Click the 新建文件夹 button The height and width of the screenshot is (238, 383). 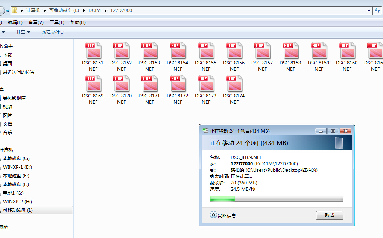click(53, 33)
